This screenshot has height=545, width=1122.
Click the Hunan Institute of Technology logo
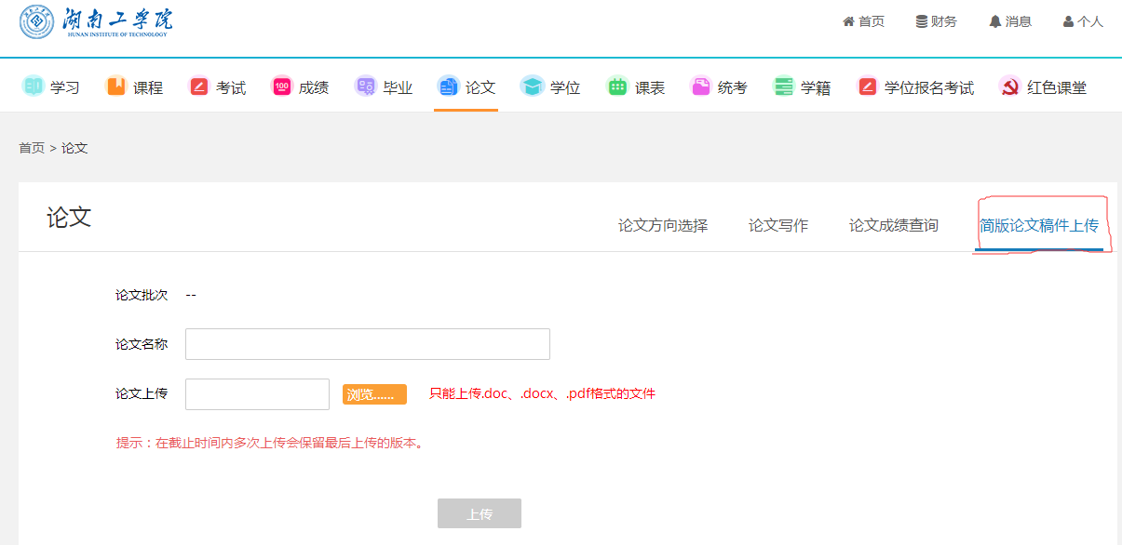click(x=96, y=22)
